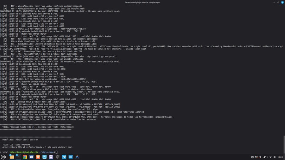Click the 'VIGIA Forensic Suite EBS v1' header line
The image size is (285, 160).
coord(38,127)
